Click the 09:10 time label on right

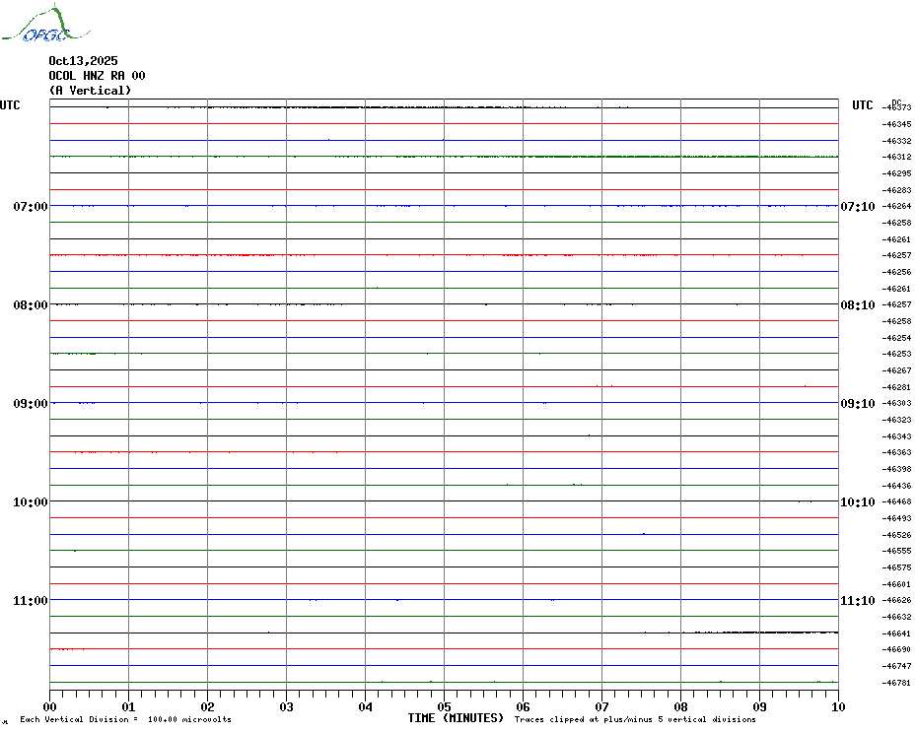[857, 404]
